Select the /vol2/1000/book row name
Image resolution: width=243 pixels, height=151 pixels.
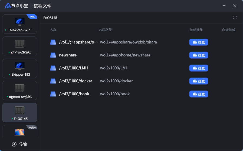(x=74, y=94)
